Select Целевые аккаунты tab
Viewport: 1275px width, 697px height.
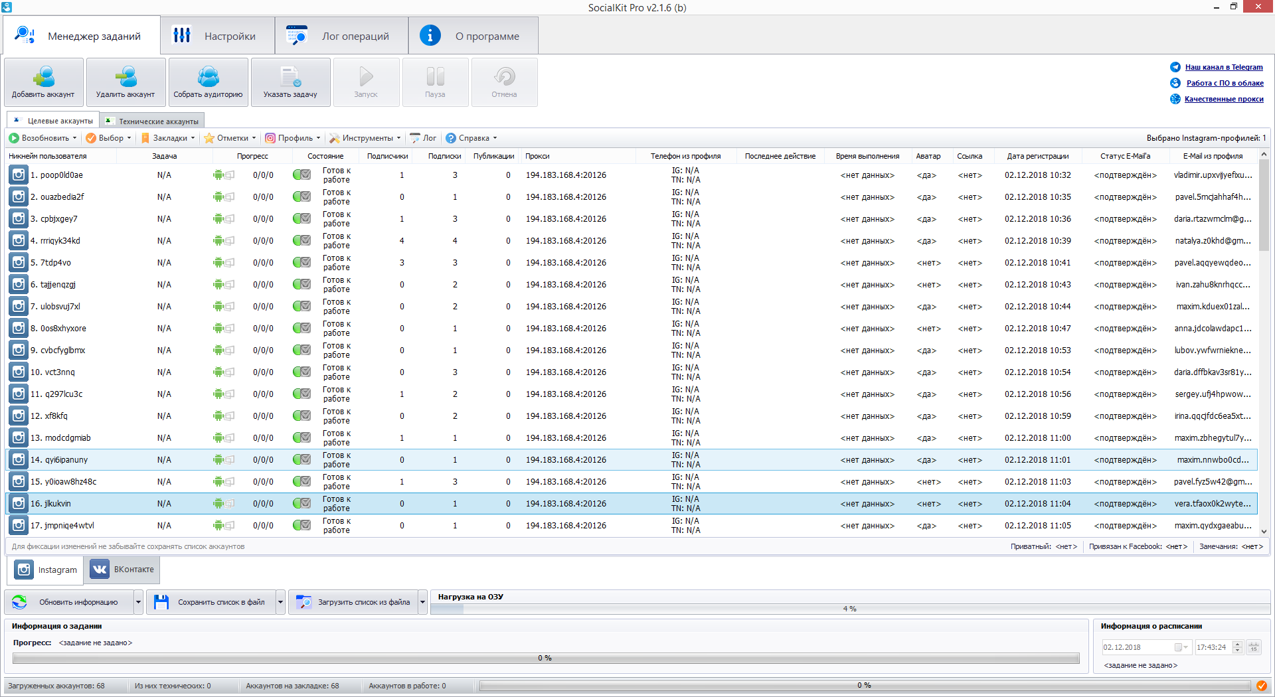[54, 121]
